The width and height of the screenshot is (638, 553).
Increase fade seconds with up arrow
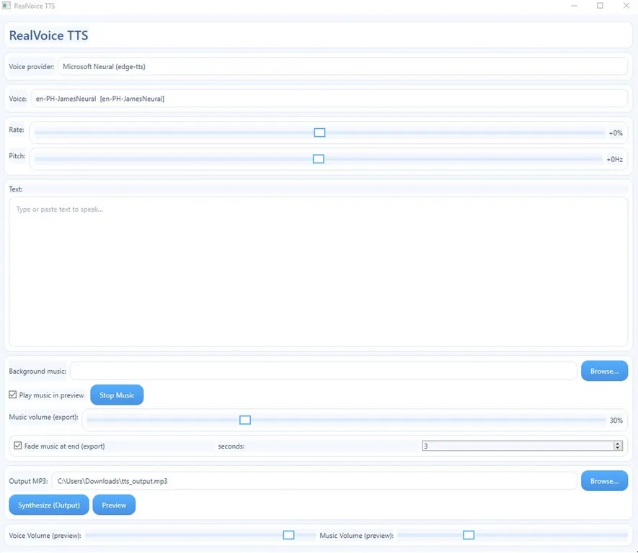click(x=618, y=444)
